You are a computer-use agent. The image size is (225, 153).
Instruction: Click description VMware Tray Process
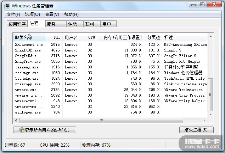click(x=185, y=95)
